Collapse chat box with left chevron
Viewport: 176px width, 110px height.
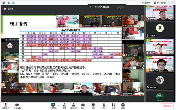click(x=22, y=88)
